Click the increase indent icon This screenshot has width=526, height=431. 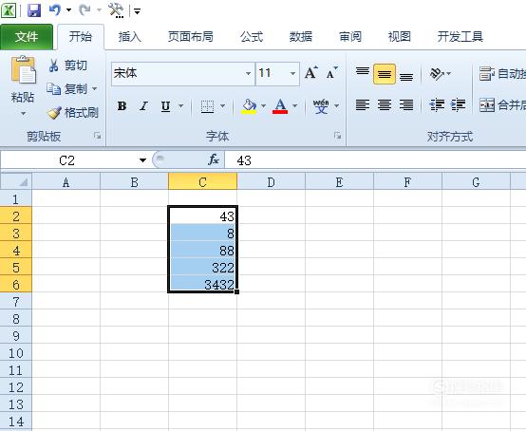459,105
